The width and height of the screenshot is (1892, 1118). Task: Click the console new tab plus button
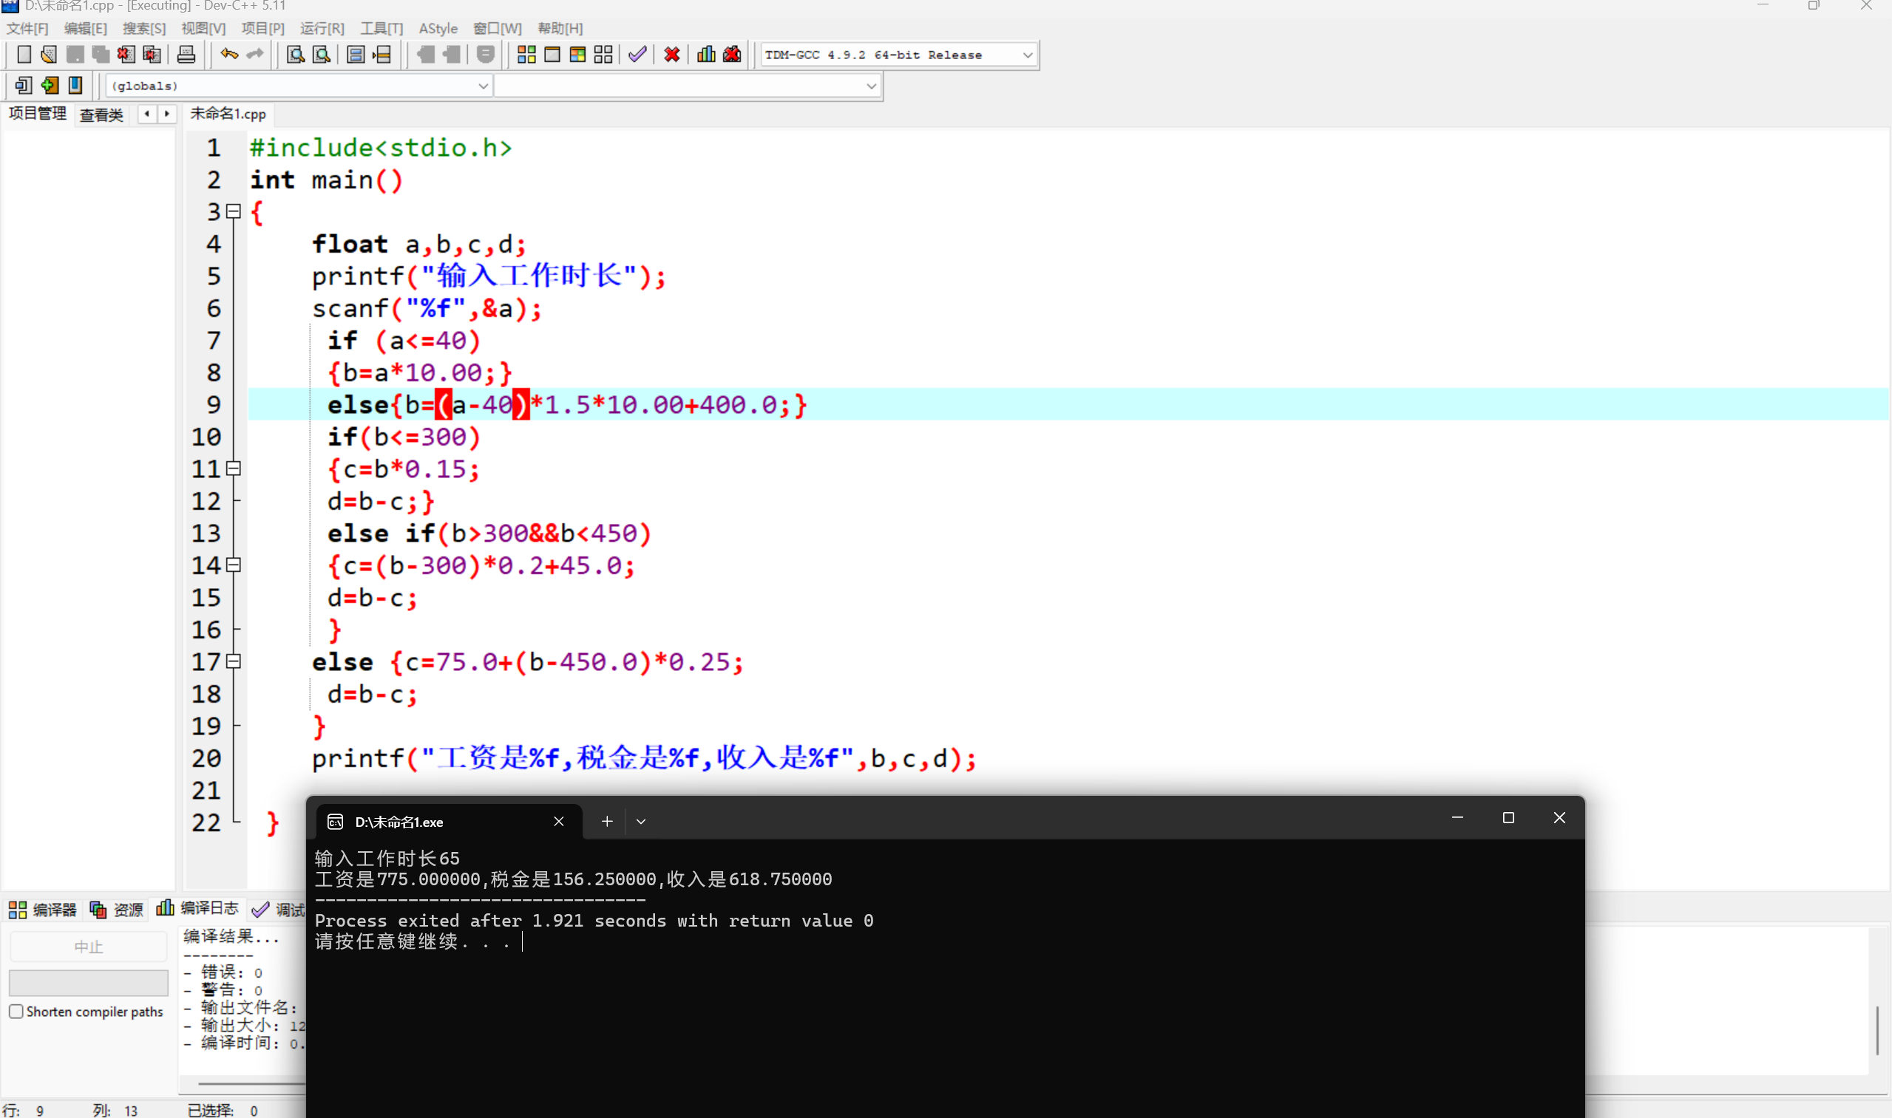607,821
